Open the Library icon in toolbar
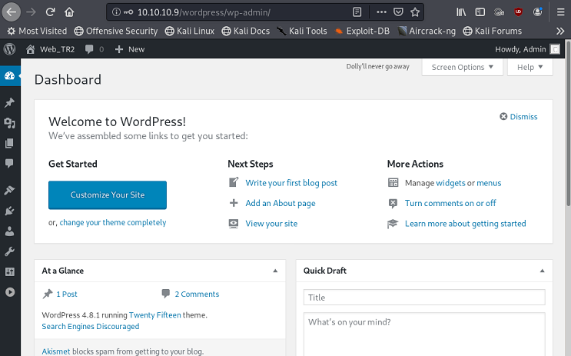 (461, 12)
